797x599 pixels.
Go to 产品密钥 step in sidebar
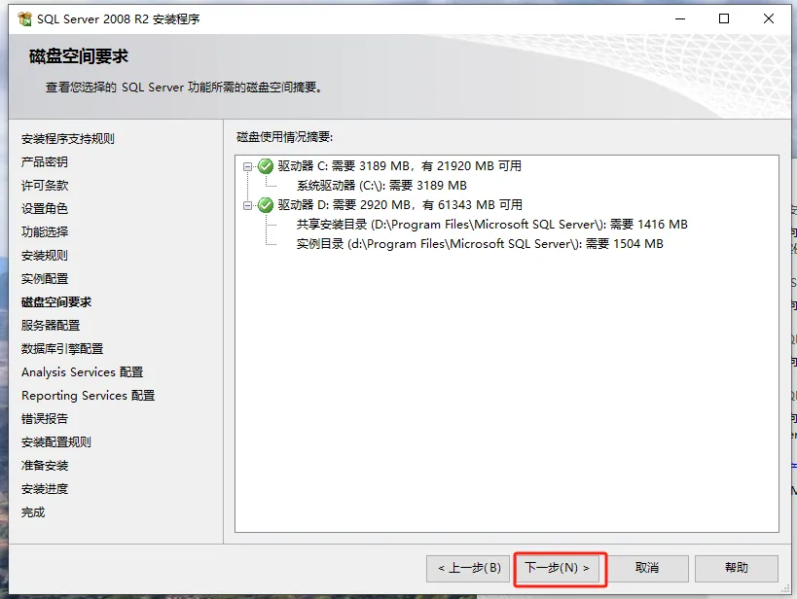click(x=44, y=162)
